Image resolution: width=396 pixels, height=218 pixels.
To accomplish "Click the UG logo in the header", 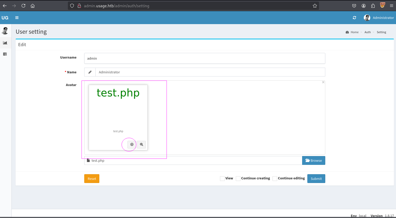I will click(5, 18).
